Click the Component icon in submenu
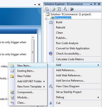The width and height of the screenshot is (102, 107). 12,92
